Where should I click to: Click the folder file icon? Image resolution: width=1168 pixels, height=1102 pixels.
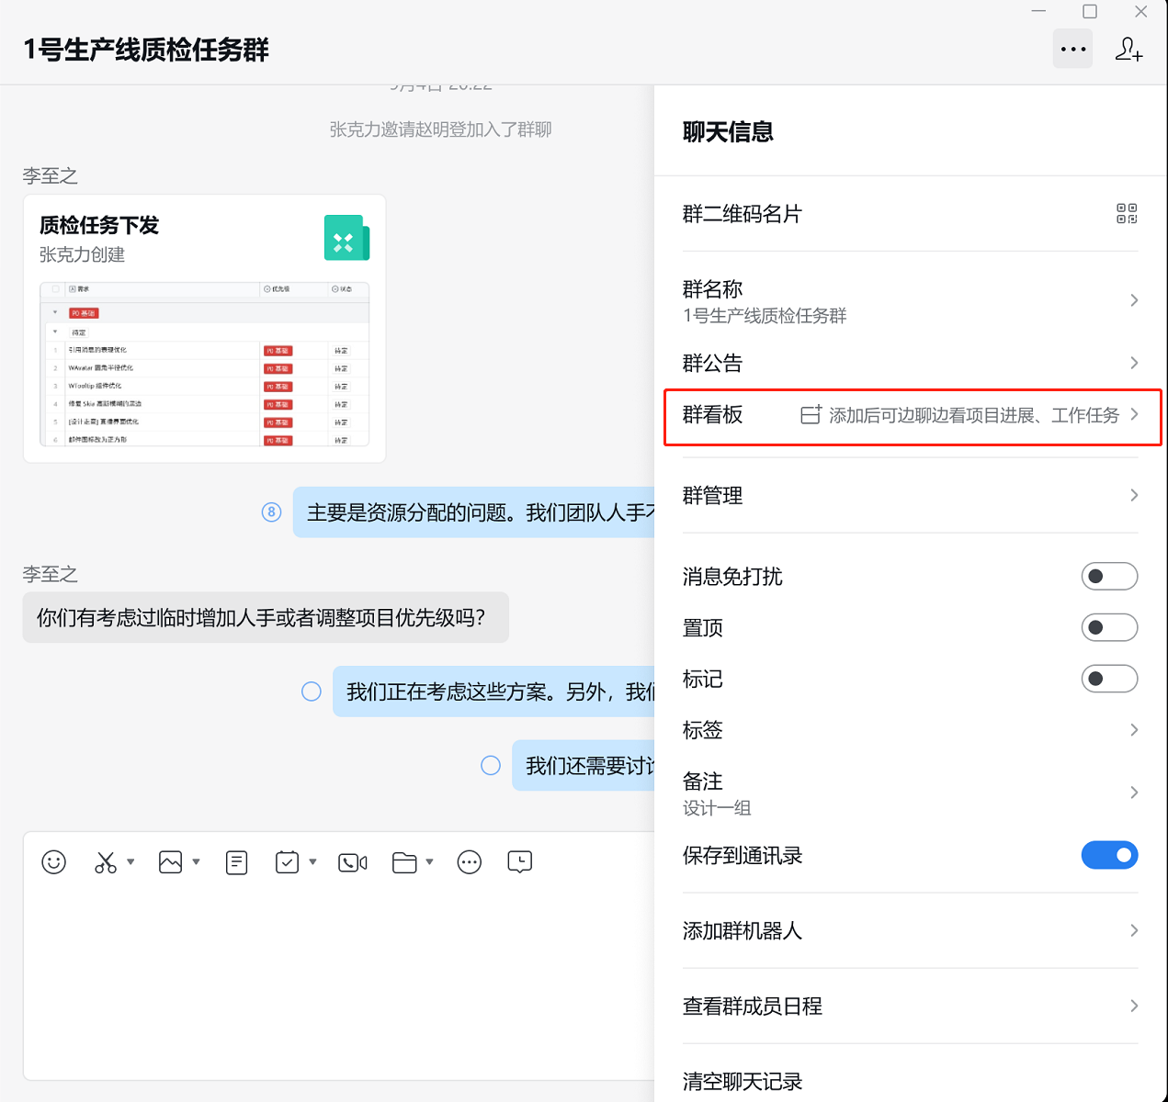404,862
